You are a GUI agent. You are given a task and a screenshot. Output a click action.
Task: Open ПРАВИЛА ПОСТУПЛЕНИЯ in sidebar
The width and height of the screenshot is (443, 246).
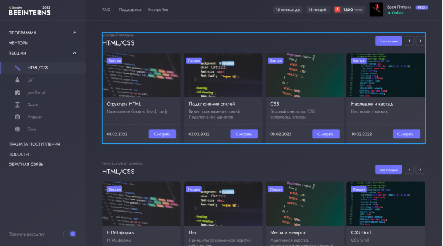click(x=34, y=144)
